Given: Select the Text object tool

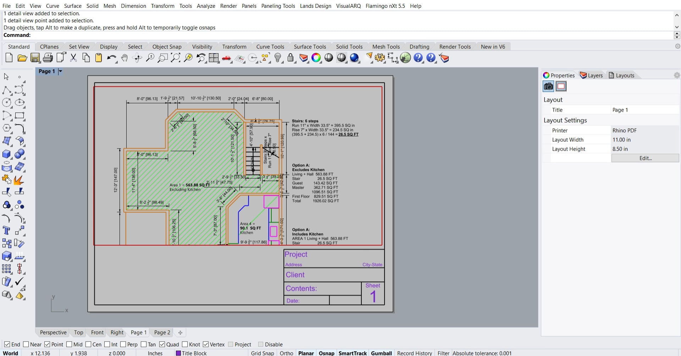Looking at the screenshot, I should (6, 230).
